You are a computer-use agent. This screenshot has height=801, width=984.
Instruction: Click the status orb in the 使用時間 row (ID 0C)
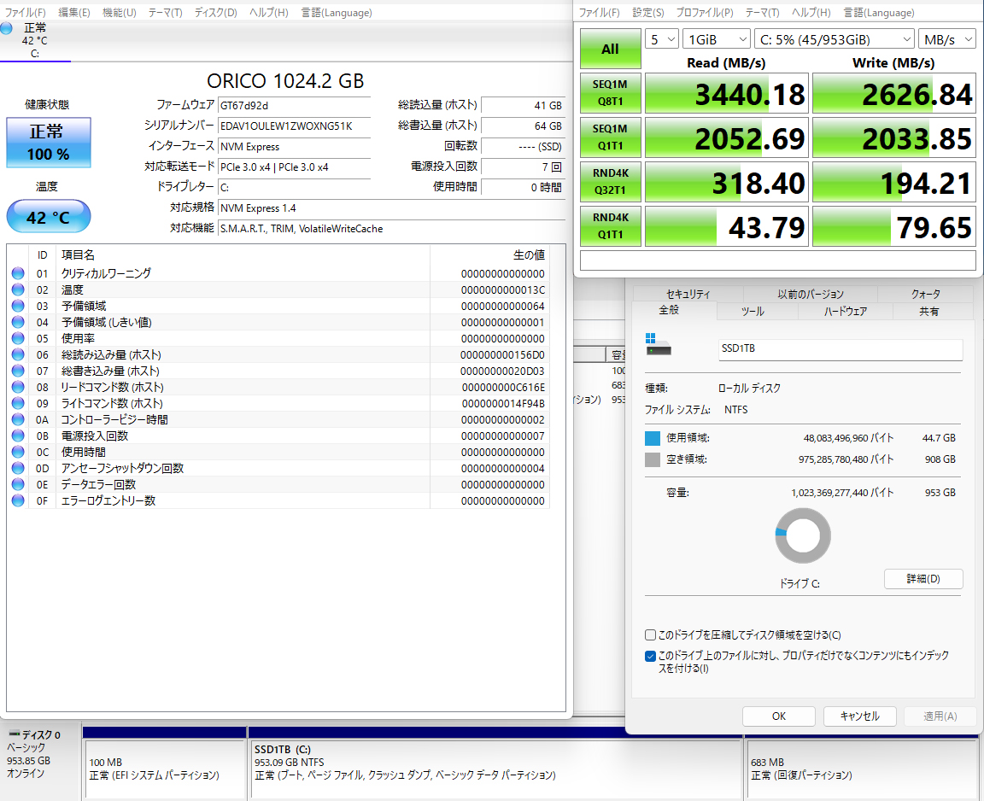[18, 453]
